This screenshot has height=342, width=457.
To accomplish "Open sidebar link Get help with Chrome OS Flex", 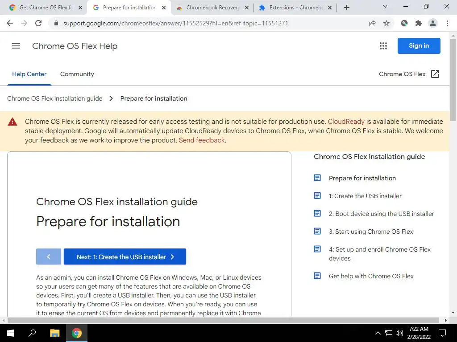I will (x=371, y=276).
